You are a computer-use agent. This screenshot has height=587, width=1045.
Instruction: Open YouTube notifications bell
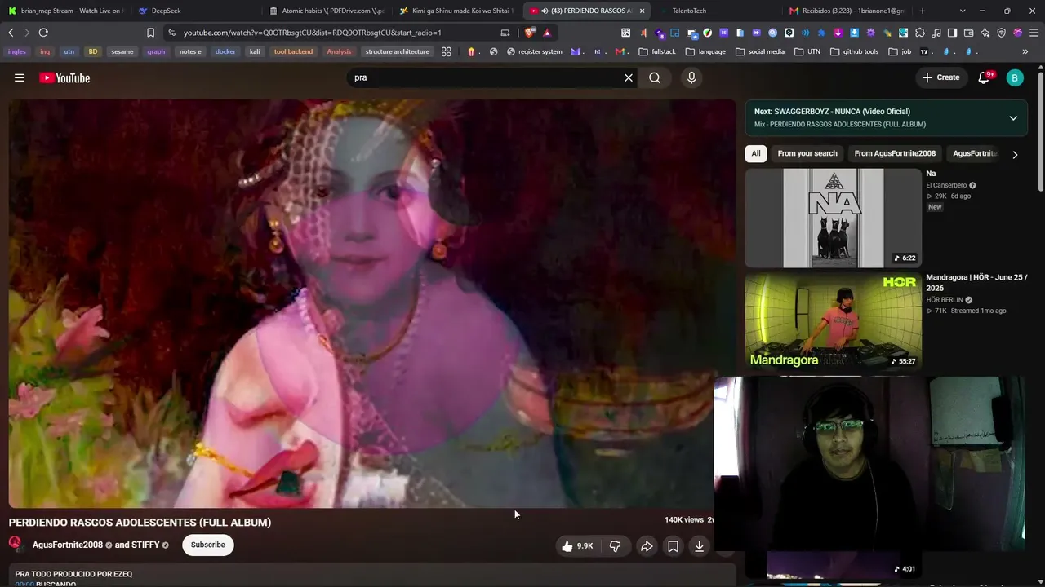pyautogui.click(x=985, y=77)
